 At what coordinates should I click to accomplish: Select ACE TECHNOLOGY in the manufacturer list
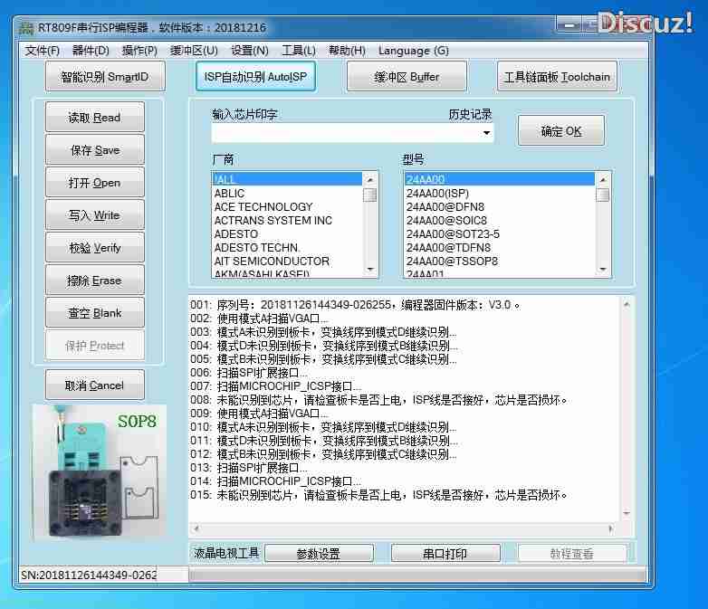287,206
